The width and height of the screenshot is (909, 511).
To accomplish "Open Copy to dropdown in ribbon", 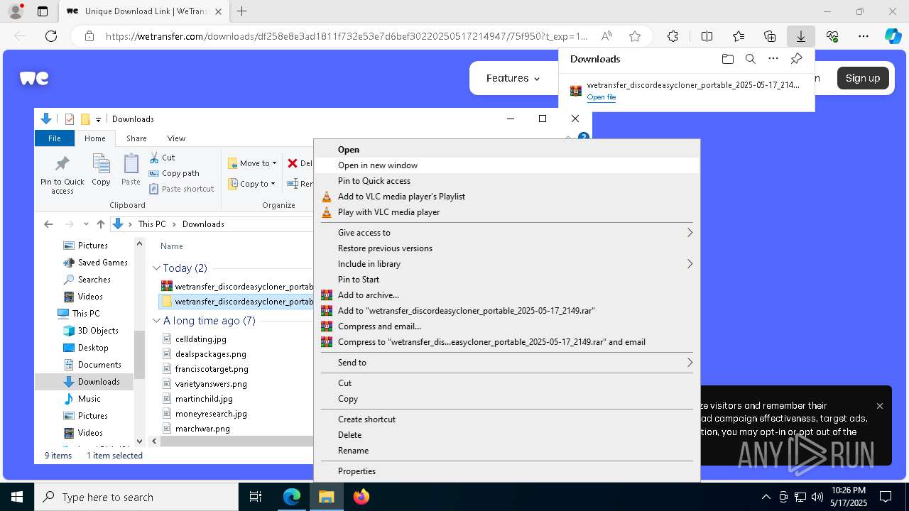I will (x=252, y=184).
